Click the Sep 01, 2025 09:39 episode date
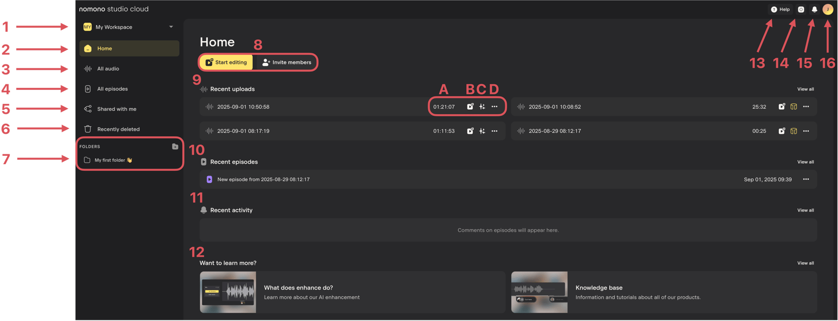The width and height of the screenshot is (838, 321). pyautogui.click(x=767, y=179)
